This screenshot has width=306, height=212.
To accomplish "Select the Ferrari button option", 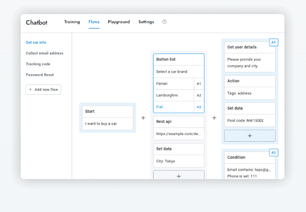I will (173, 84).
